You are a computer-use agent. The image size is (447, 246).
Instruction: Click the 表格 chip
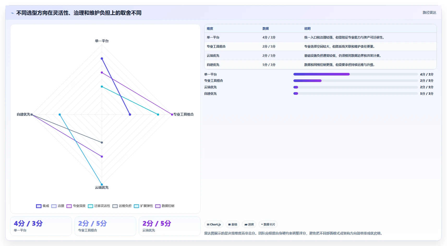click(x=233, y=224)
